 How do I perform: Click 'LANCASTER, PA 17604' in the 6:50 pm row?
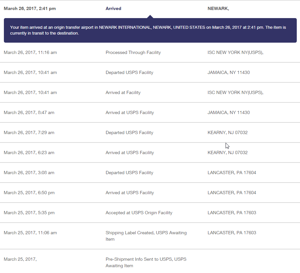pos(232,193)
